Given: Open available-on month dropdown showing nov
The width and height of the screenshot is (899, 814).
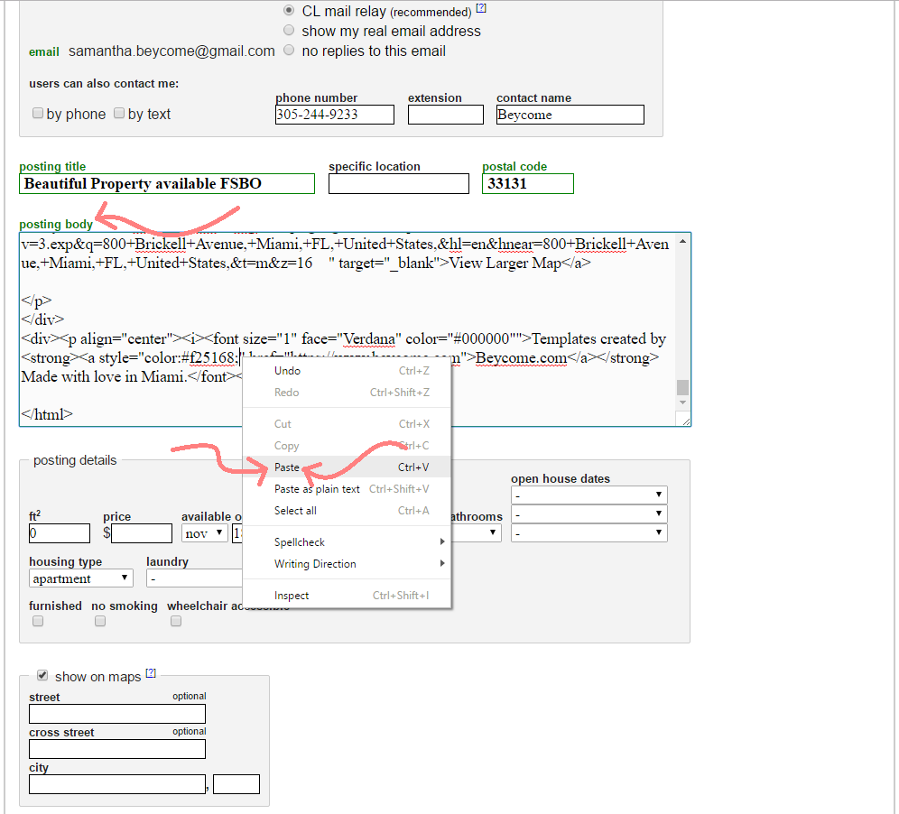Looking at the screenshot, I should [x=205, y=533].
